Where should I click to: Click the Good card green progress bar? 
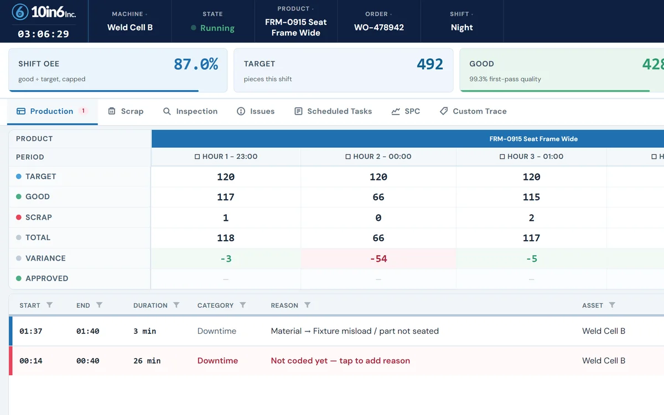(555, 91)
